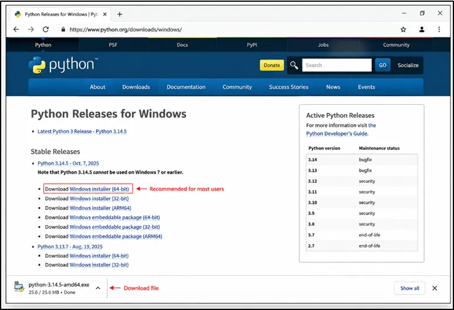Download Windows embeddable package (ARM64)
The height and width of the screenshot is (310, 454).
[x=116, y=237]
